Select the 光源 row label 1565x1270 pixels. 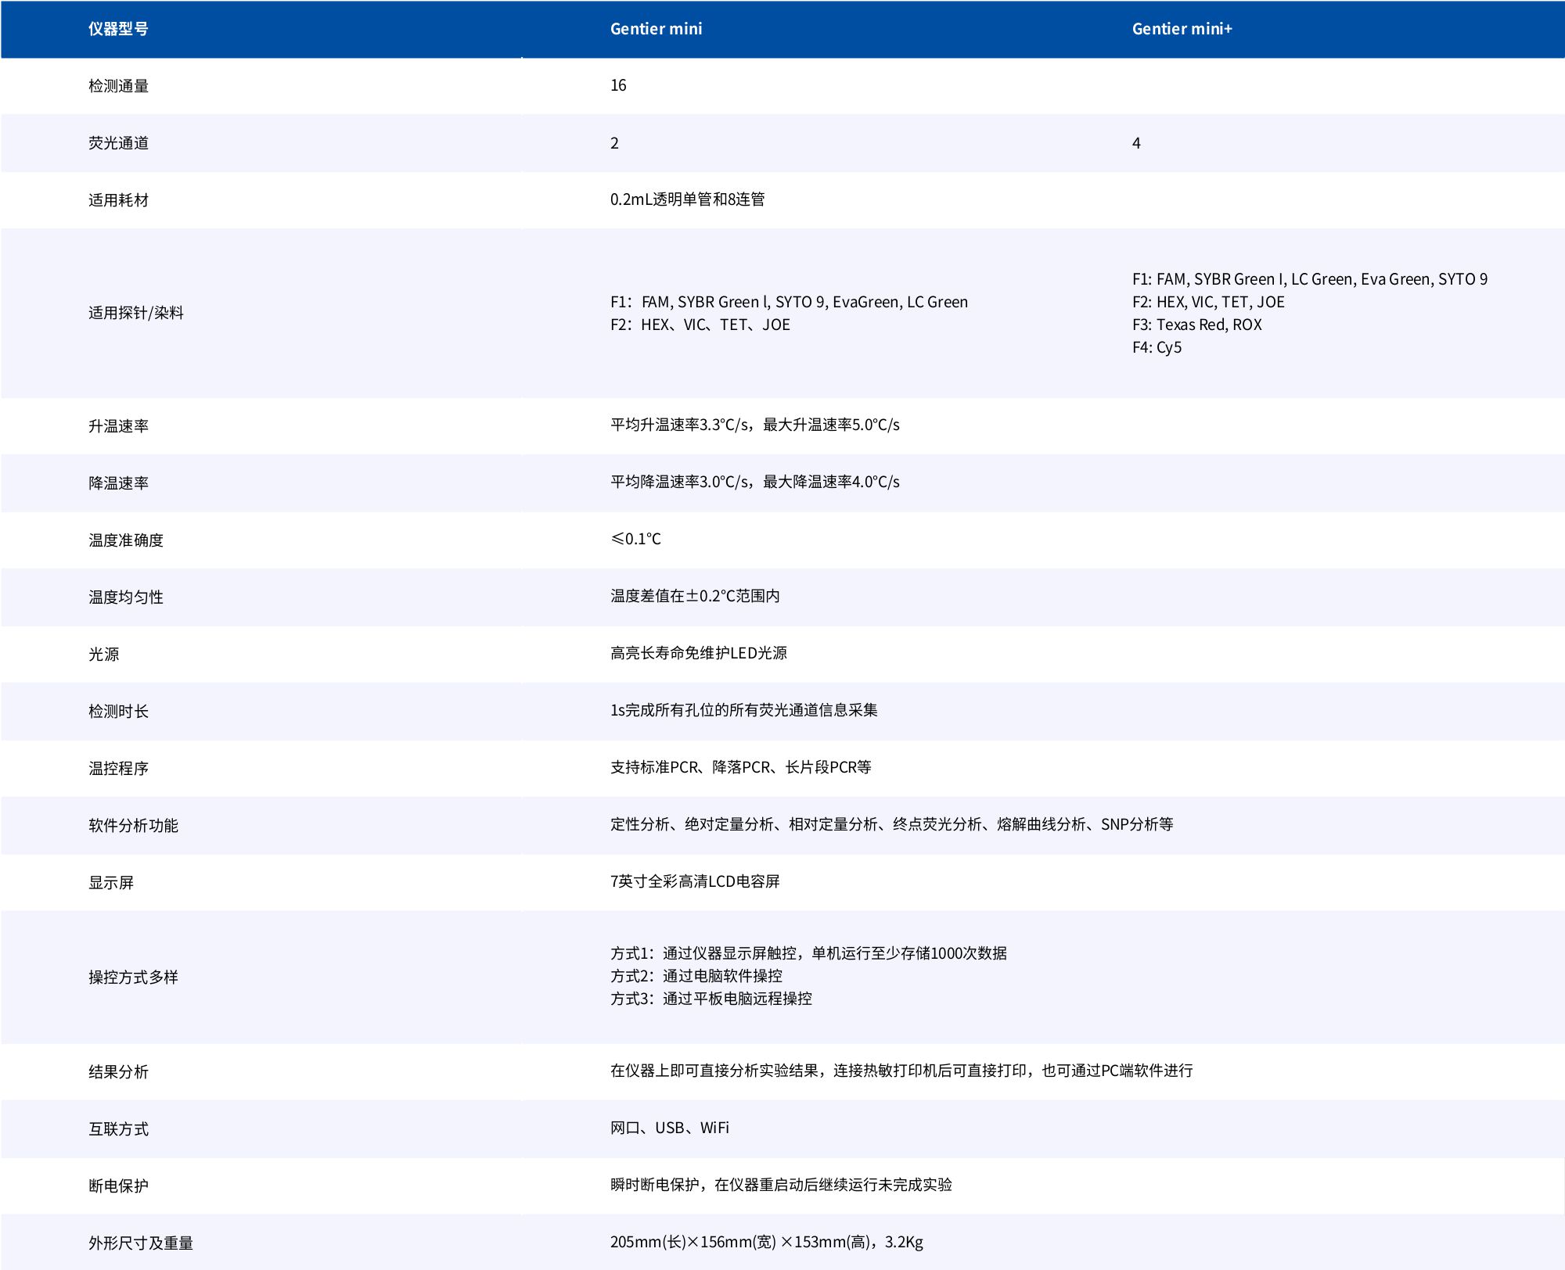tap(103, 655)
